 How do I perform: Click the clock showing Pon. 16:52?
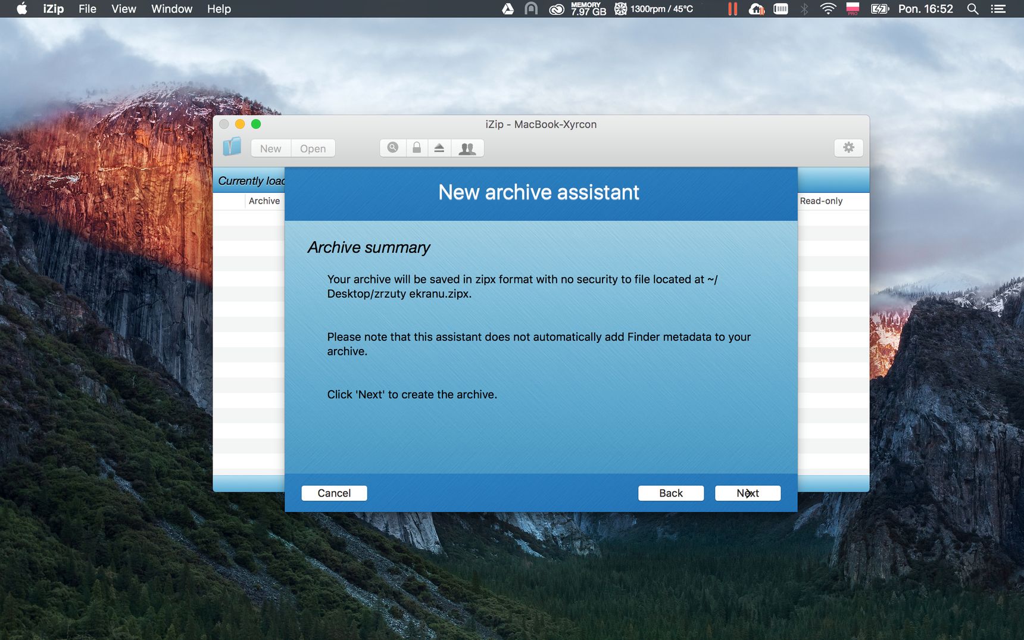pyautogui.click(x=926, y=9)
